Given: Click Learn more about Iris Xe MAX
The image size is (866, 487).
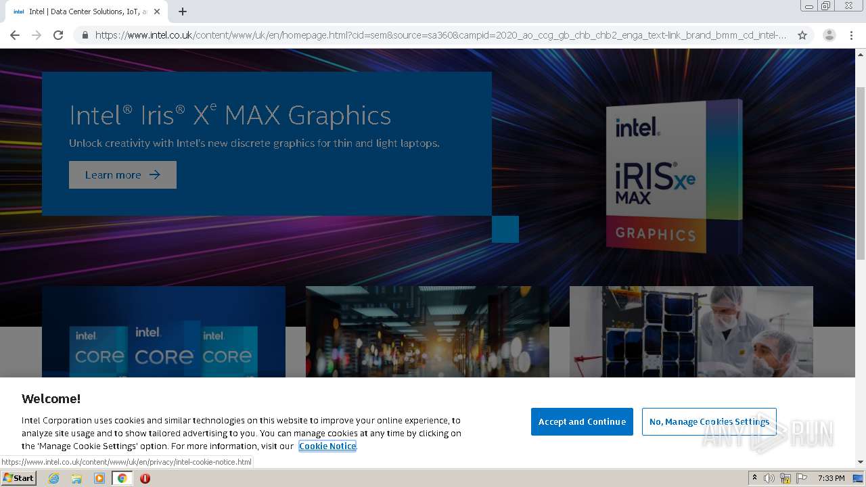Looking at the screenshot, I should point(122,175).
